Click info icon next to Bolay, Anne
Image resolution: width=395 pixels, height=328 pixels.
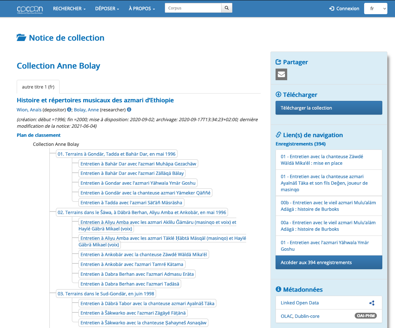[x=129, y=110]
